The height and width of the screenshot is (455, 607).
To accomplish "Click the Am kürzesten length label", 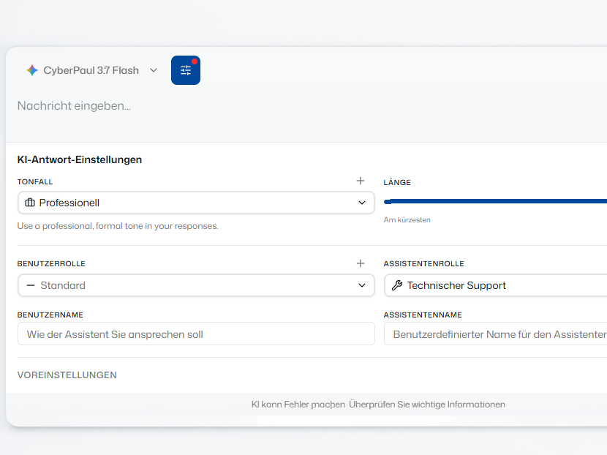I will pos(407,220).
